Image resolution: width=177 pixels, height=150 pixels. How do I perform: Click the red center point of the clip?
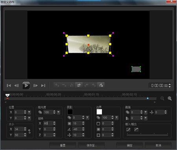pyautogui.click(x=88, y=45)
